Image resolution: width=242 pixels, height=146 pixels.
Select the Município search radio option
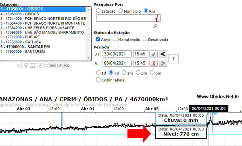pos(121,10)
